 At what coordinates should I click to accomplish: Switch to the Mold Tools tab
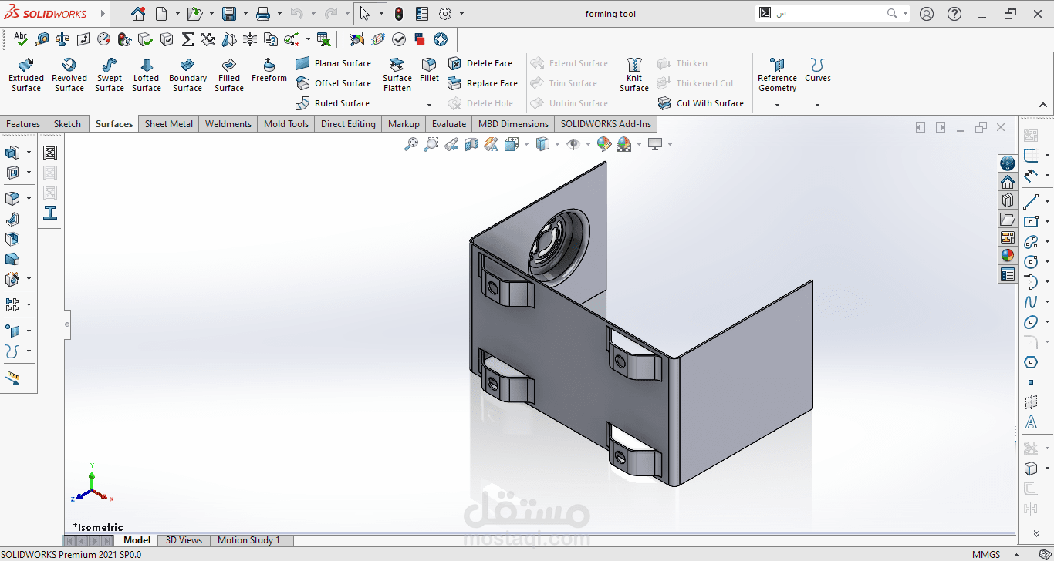(x=286, y=124)
